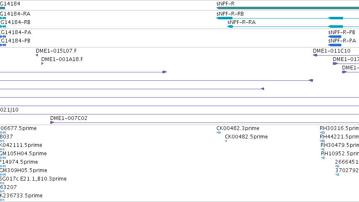Select the G14184-PB protein arrow glyph

pyautogui.click(x=3, y=45)
